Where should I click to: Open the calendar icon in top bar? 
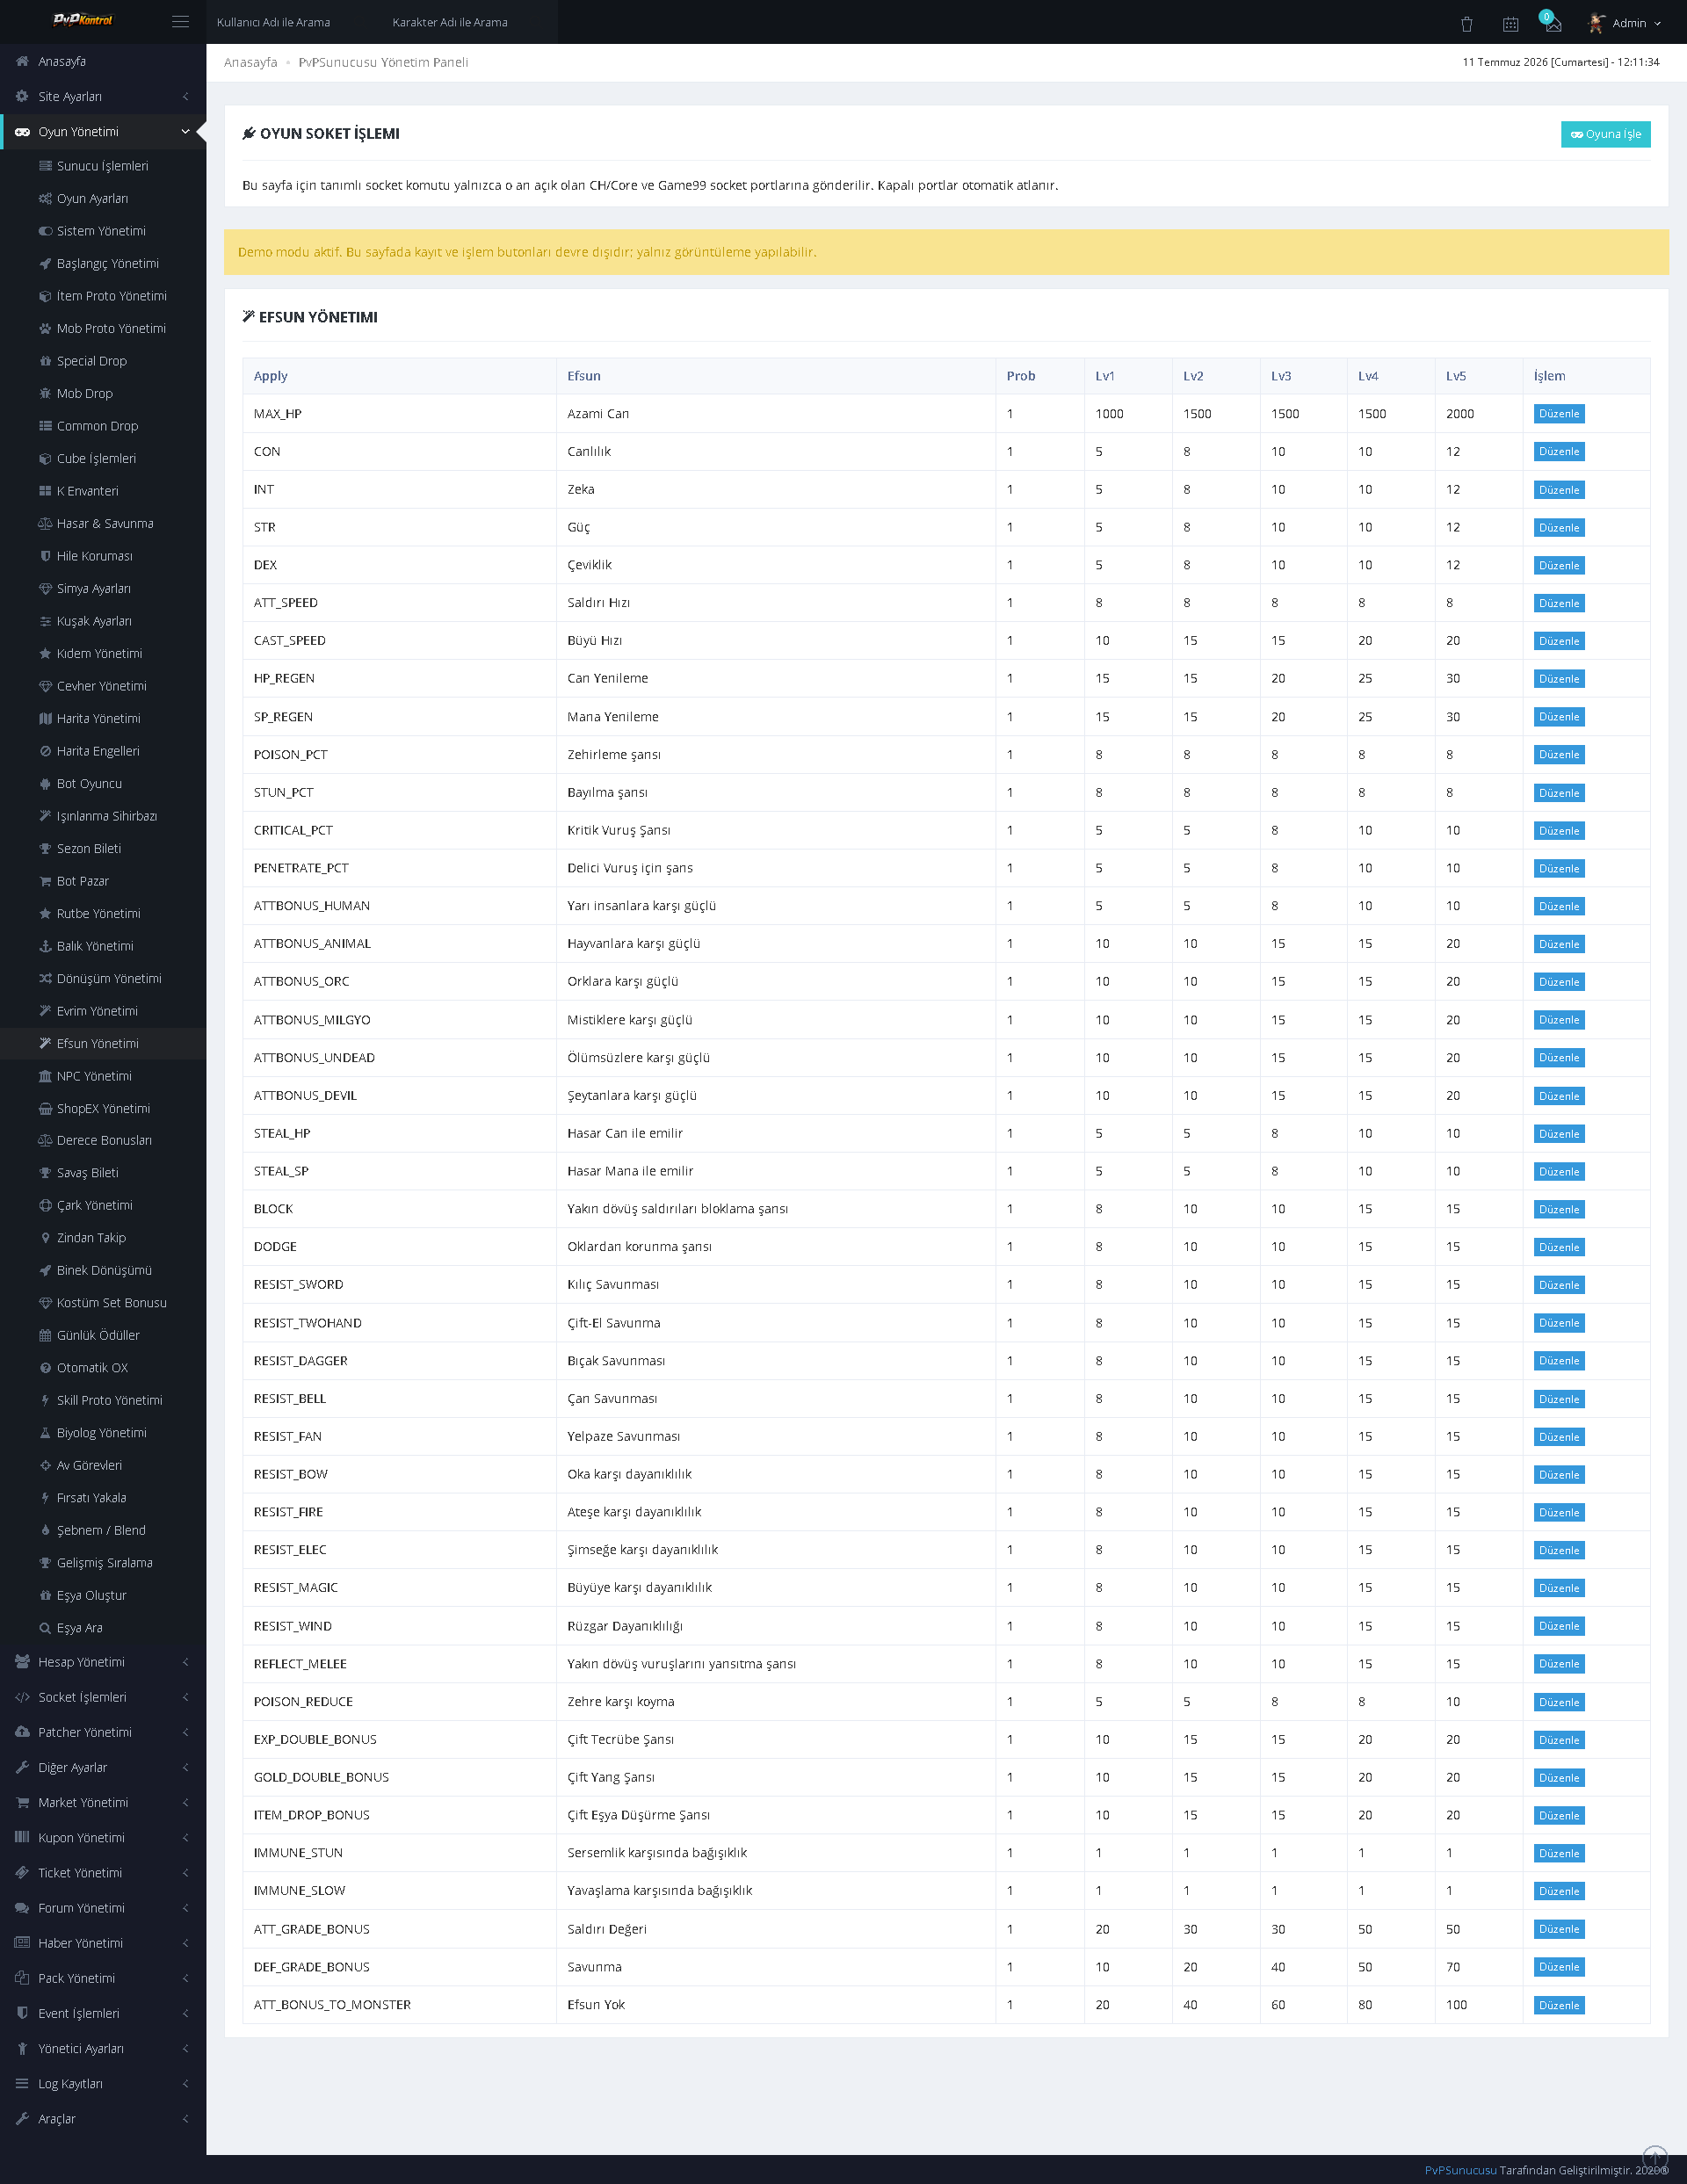point(1510,23)
